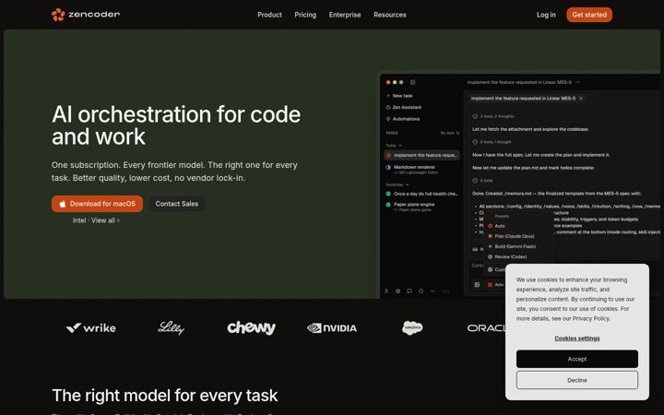Image resolution: width=664 pixels, height=415 pixels.
Task: Open Automations in the sidebar
Action: [403, 119]
